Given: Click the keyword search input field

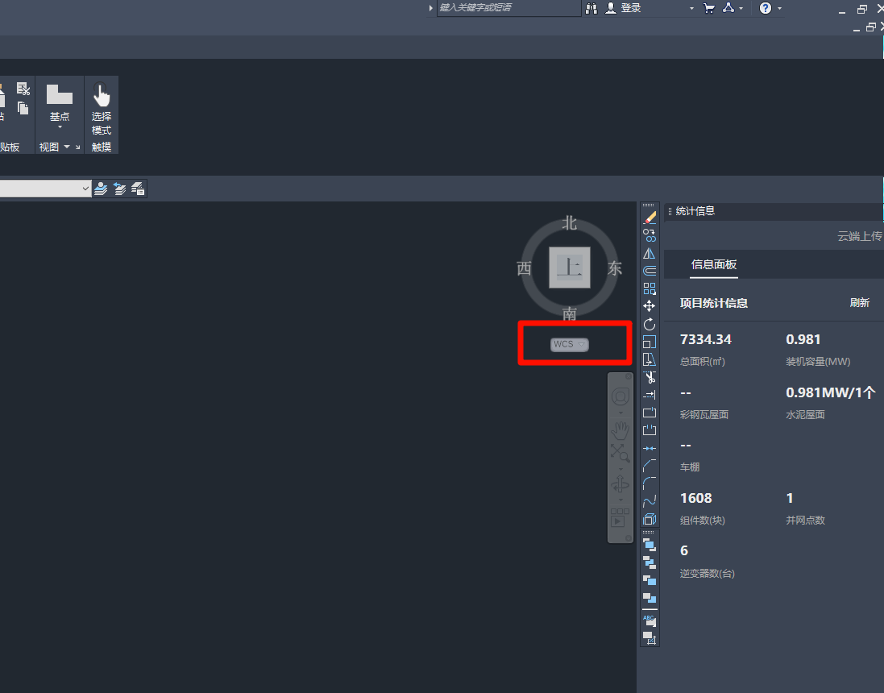Looking at the screenshot, I should (508, 8).
